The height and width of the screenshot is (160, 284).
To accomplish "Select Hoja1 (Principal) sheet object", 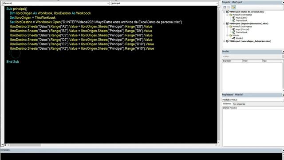I will coord(242,29).
